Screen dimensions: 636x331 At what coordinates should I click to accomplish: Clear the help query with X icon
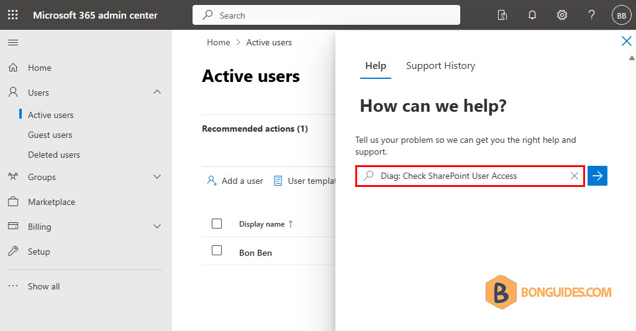click(x=575, y=176)
